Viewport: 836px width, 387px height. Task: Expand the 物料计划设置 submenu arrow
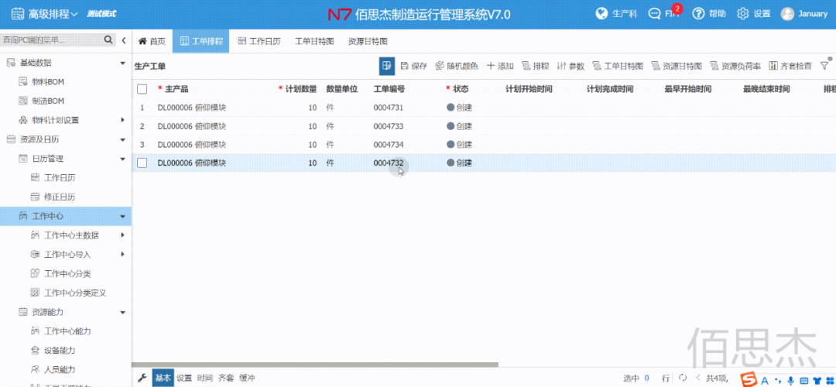click(x=122, y=120)
